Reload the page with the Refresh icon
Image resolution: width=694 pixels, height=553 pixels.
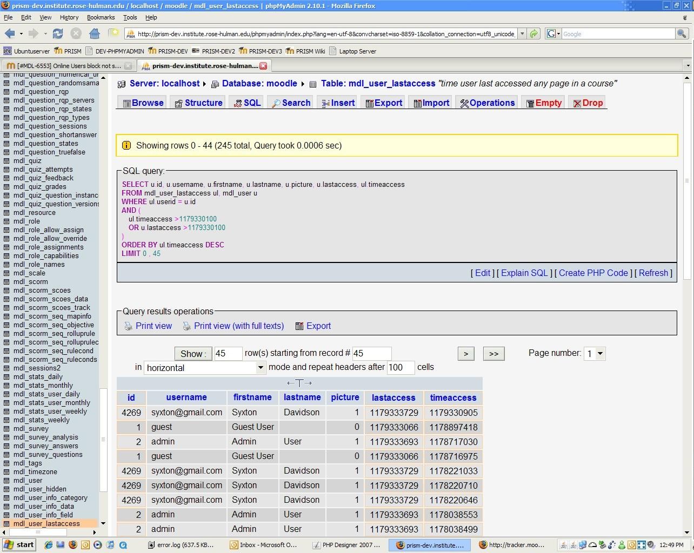[x=58, y=33]
